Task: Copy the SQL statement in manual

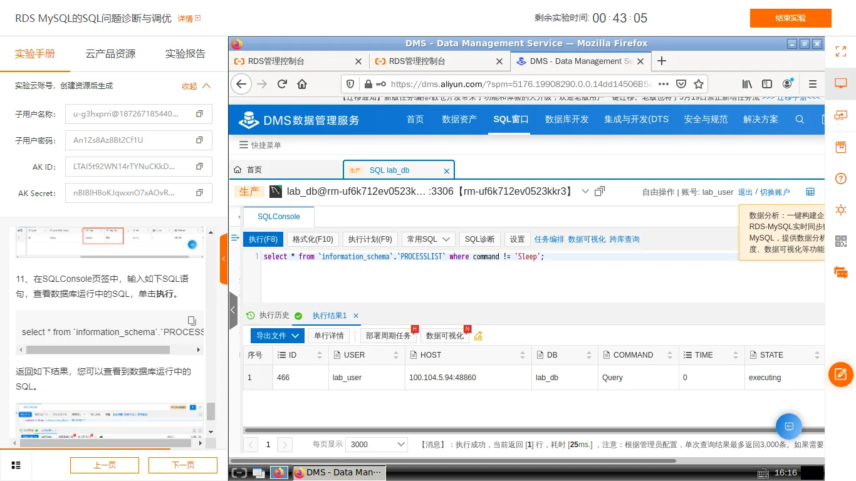Action: click(x=192, y=320)
